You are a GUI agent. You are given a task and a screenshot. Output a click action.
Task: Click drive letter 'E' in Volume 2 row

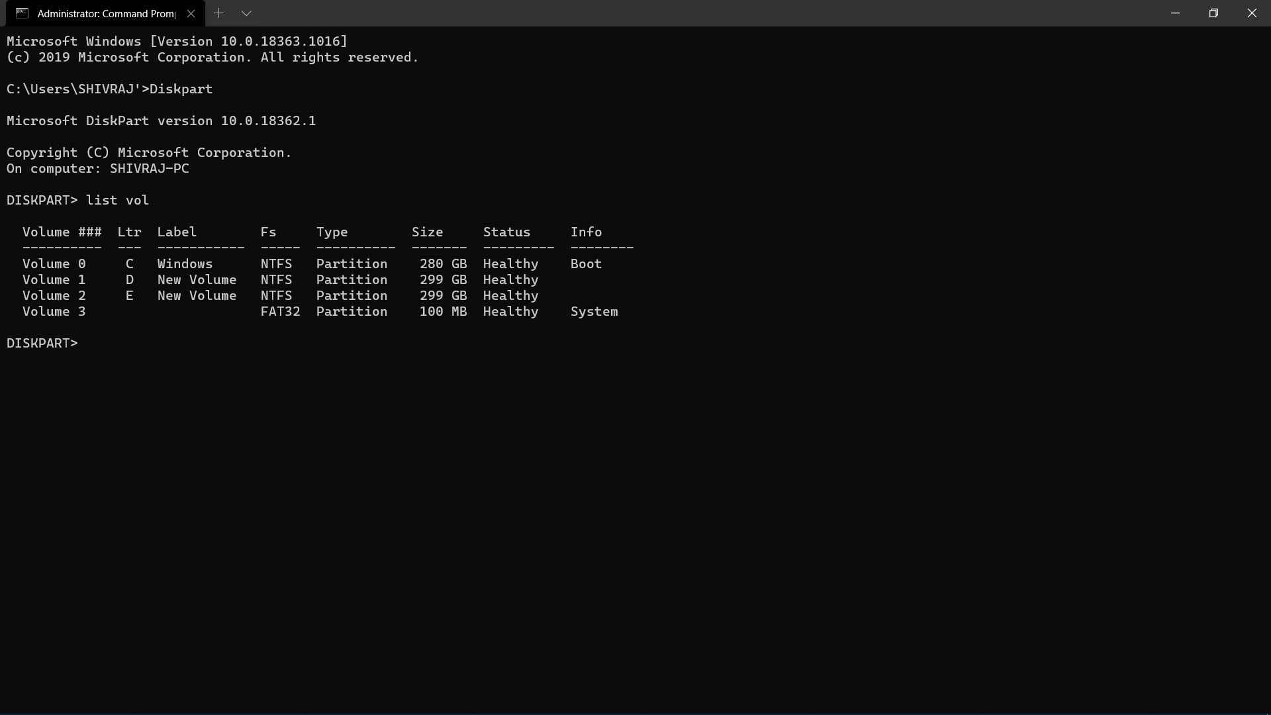click(x=129, y=295)
